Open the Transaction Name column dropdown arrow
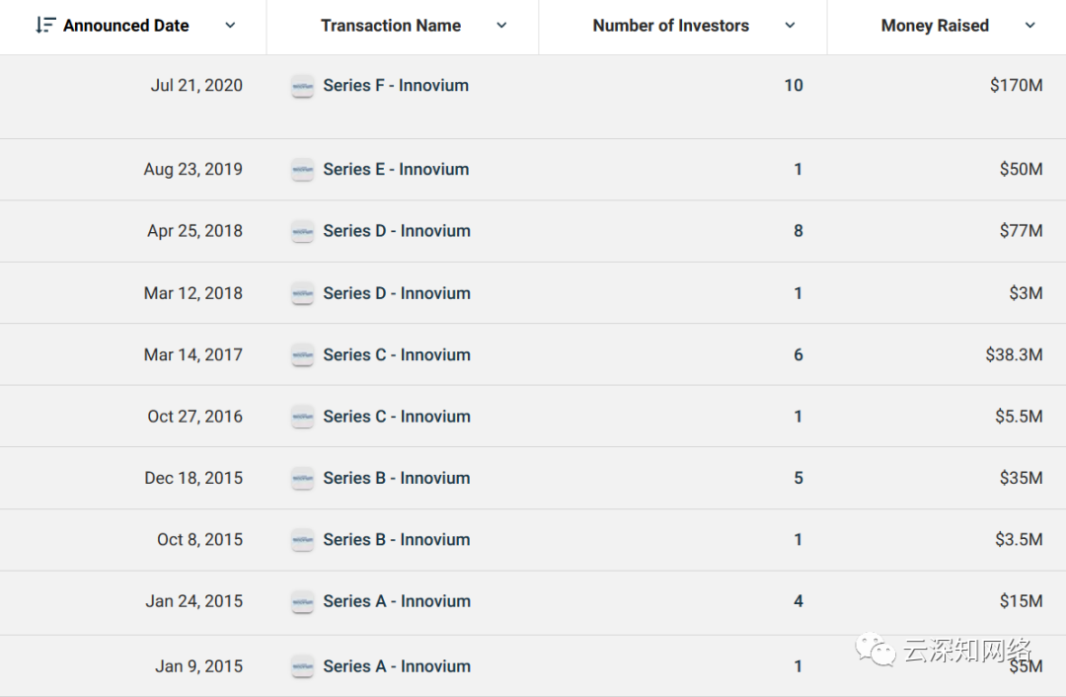The width and height of the screenshot is (1066, 697). tap(501, 26)
